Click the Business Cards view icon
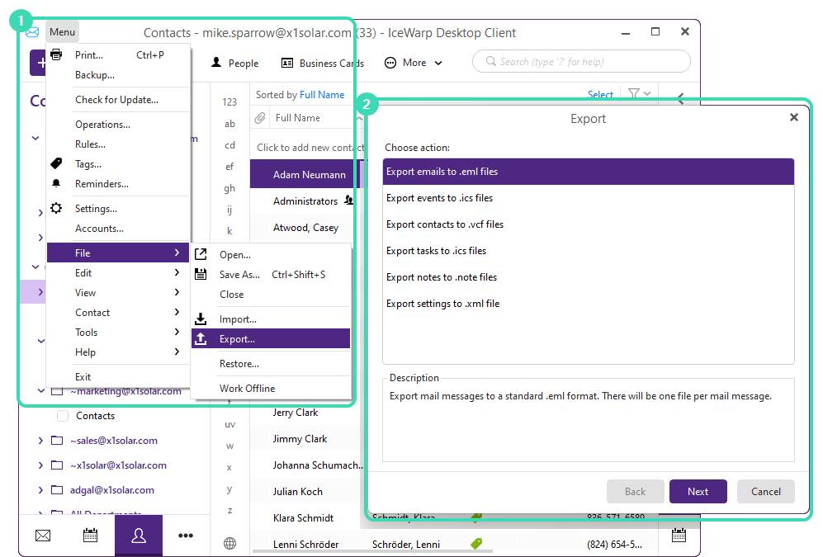 pos(287,63)
